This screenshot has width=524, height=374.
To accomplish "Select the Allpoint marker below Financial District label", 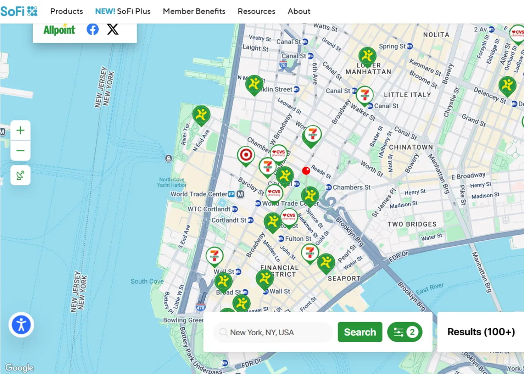I will [265, 280].
